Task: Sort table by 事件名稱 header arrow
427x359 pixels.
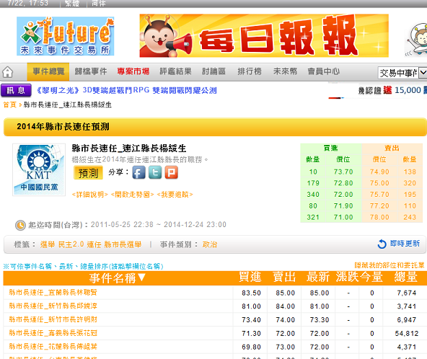Action: coord(142,278)
